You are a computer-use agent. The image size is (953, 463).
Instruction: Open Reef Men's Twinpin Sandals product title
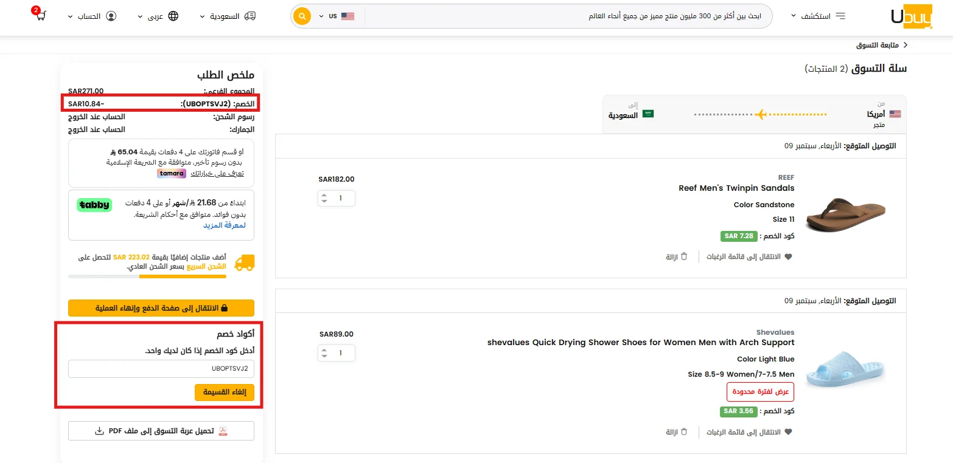point(736,188)
